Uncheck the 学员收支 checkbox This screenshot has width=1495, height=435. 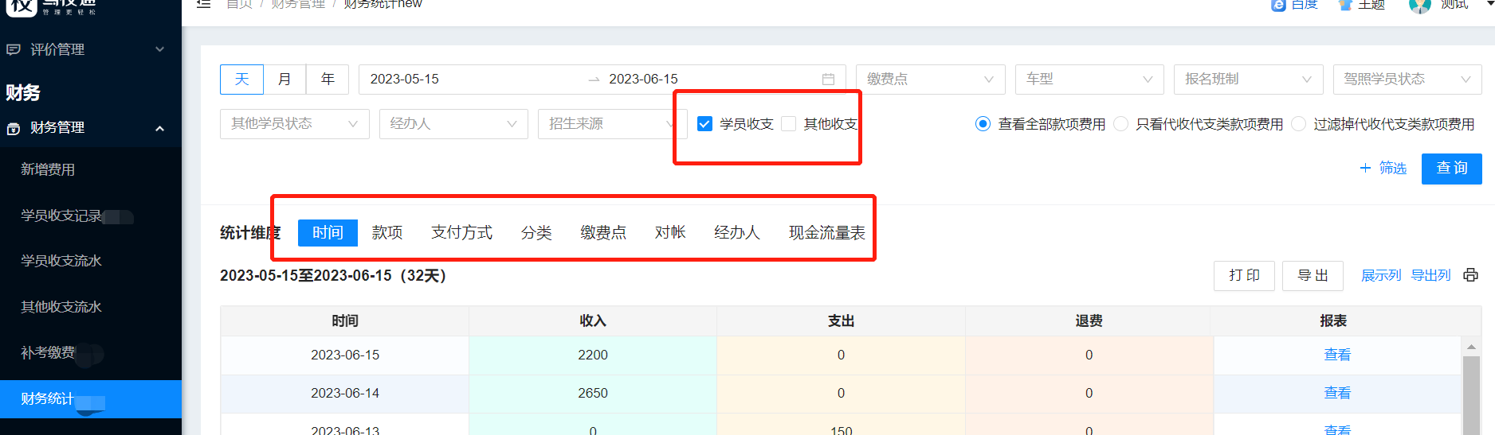tap(704, 124)
